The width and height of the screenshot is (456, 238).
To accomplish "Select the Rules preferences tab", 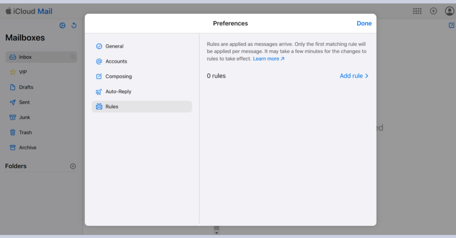I will (112, 107).
